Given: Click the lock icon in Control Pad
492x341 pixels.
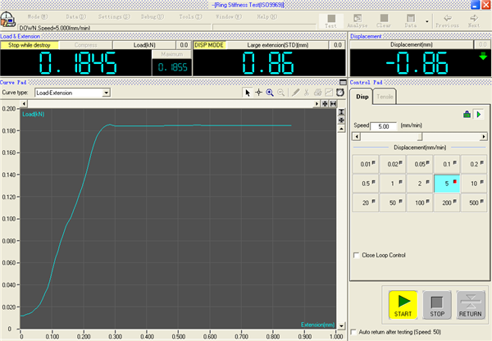Looking at the screenshot, I should point(467,114).
